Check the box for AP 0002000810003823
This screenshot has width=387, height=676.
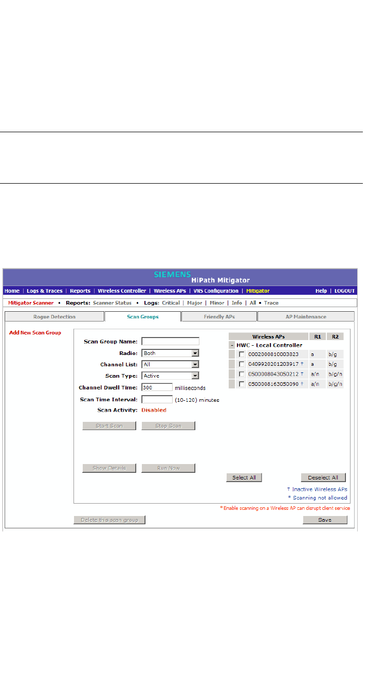pos(242,354)
